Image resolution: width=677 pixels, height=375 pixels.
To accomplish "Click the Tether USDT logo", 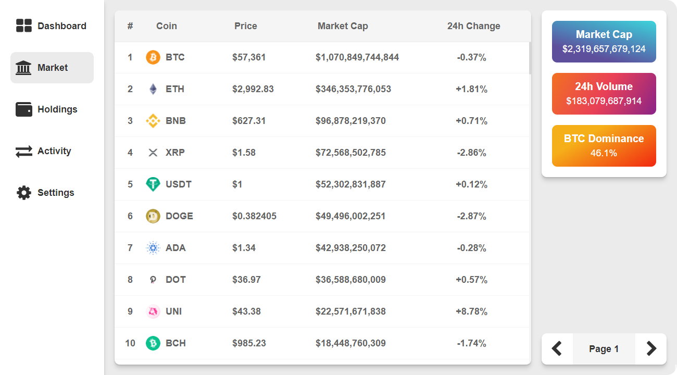I will pyautogui.click(x=153, y=184).
